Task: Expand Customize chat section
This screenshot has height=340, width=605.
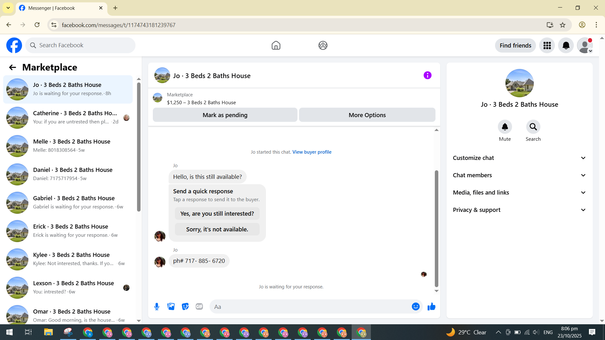Action: [519, 158]
